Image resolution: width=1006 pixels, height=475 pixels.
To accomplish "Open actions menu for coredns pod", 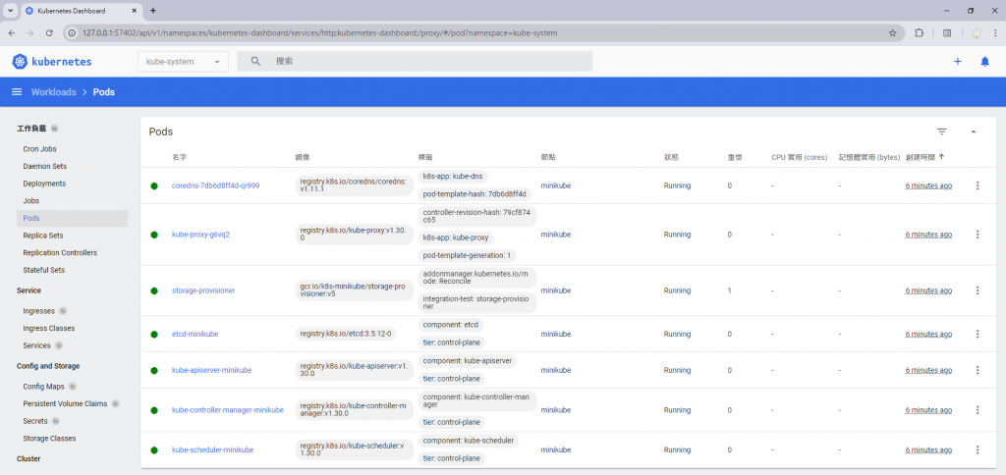I will 978,185.
